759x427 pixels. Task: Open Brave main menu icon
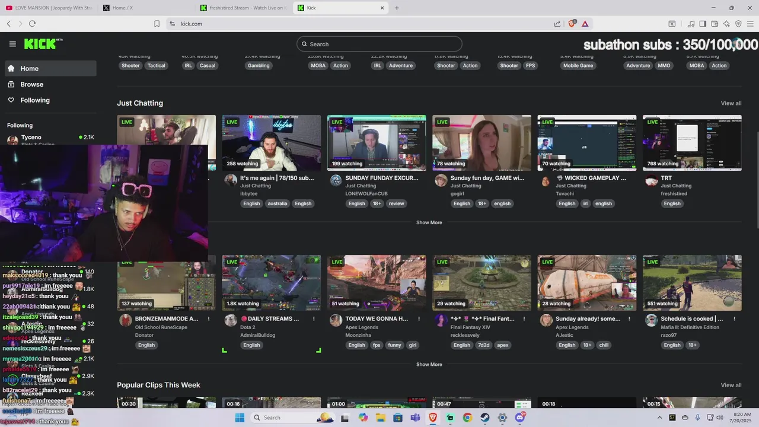coord(750,24)
